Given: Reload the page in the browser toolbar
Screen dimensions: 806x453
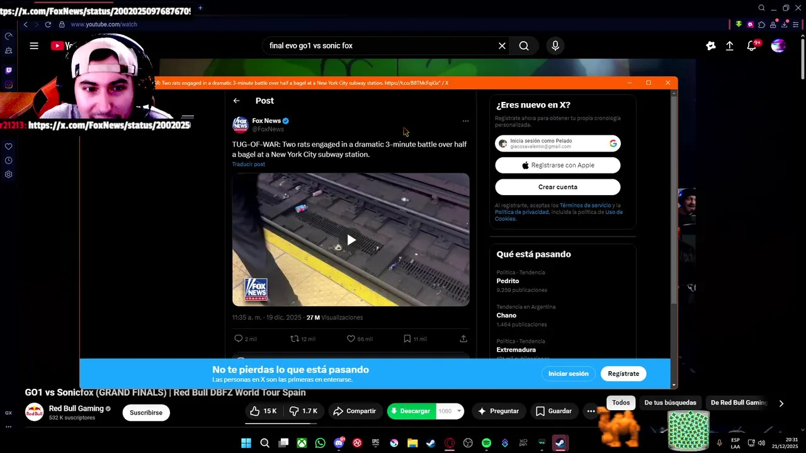Looking at the screenshot, I should point(48,25).
